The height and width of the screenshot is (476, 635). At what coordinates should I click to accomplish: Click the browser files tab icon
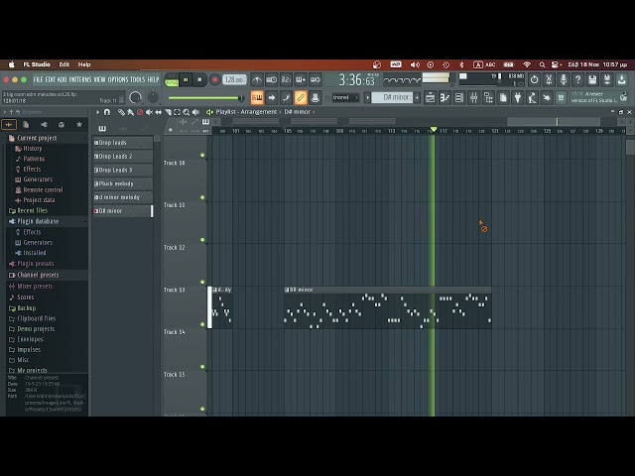coord(26,125)
